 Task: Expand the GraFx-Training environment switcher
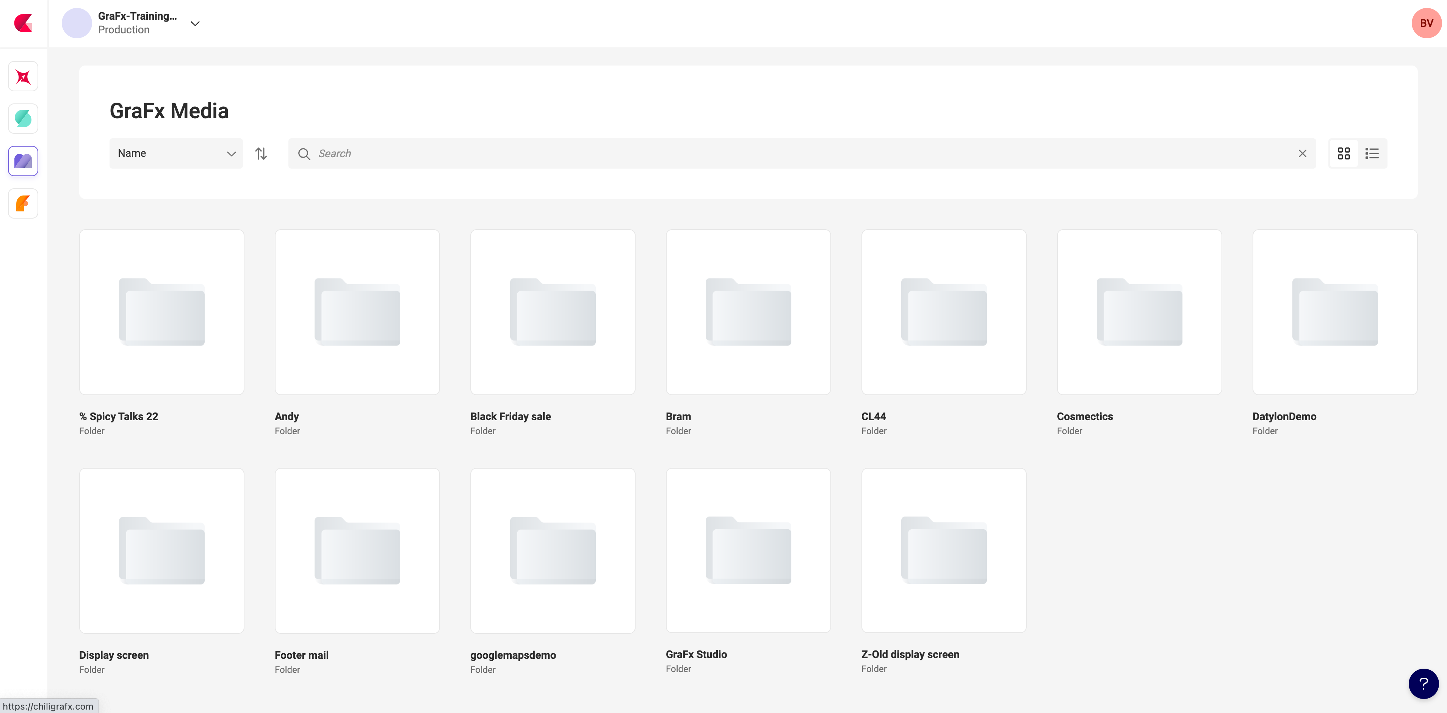[195, 23]
